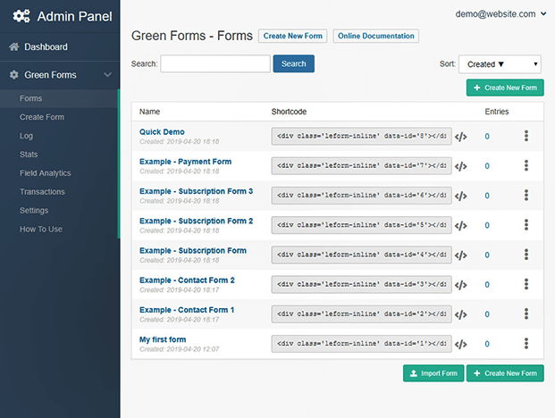Click green Create New Form button above table
Screen dimensions: 555x418
point(505,88)
